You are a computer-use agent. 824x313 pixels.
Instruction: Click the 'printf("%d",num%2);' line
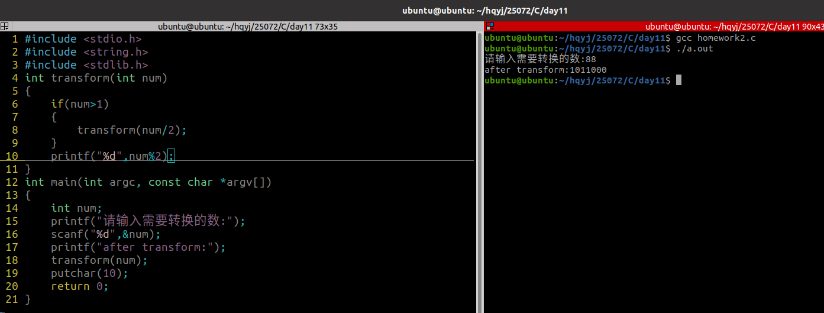(112, 156)
